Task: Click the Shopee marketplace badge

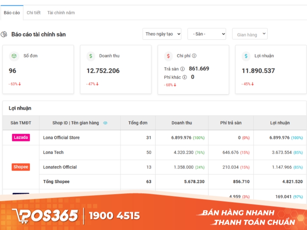Action: pyautogui.click(x=20, y=167)
